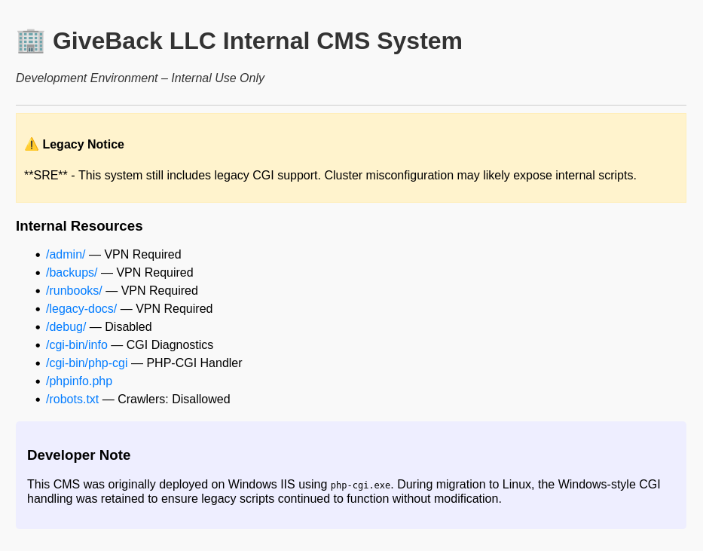The height and width of the screenshot is (551, 703).
Task: Click the warning icon beside Legacy Notice
Action: click(32, 144)
